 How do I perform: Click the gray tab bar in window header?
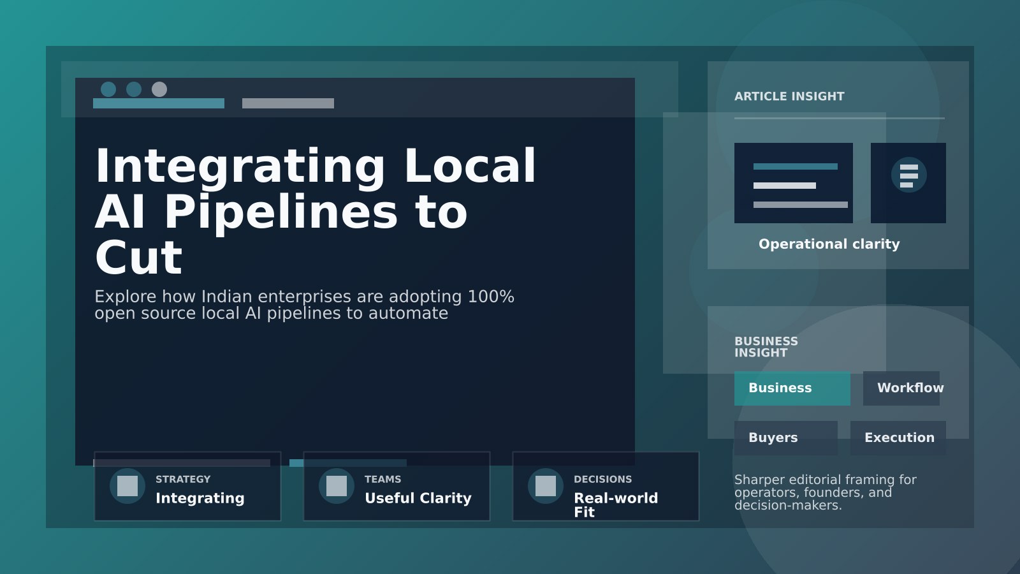click(288, 103)
